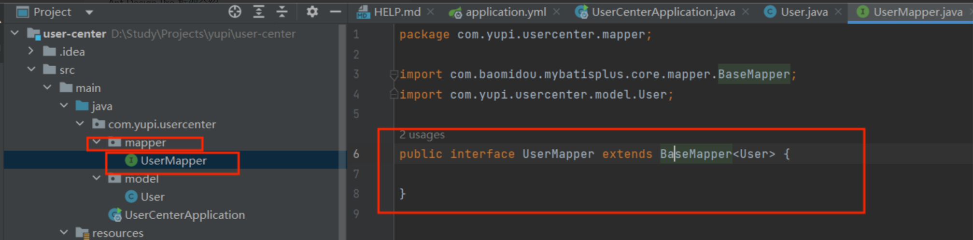
Task: Close the HELP.md tab
Action: 430,12
